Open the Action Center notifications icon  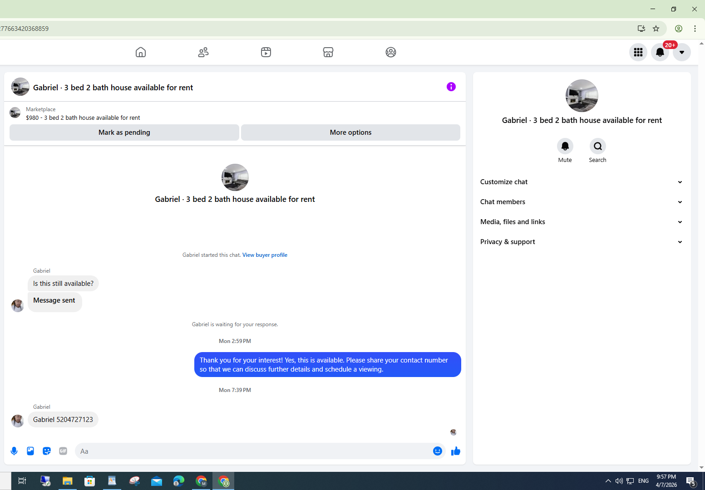(691, 481)
